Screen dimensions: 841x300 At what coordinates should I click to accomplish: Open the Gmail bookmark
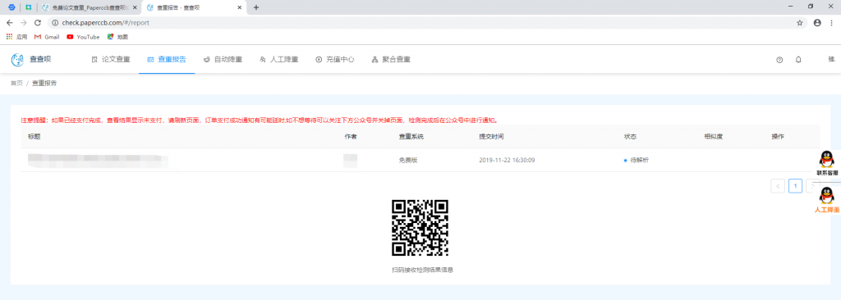tap(47, 37)
